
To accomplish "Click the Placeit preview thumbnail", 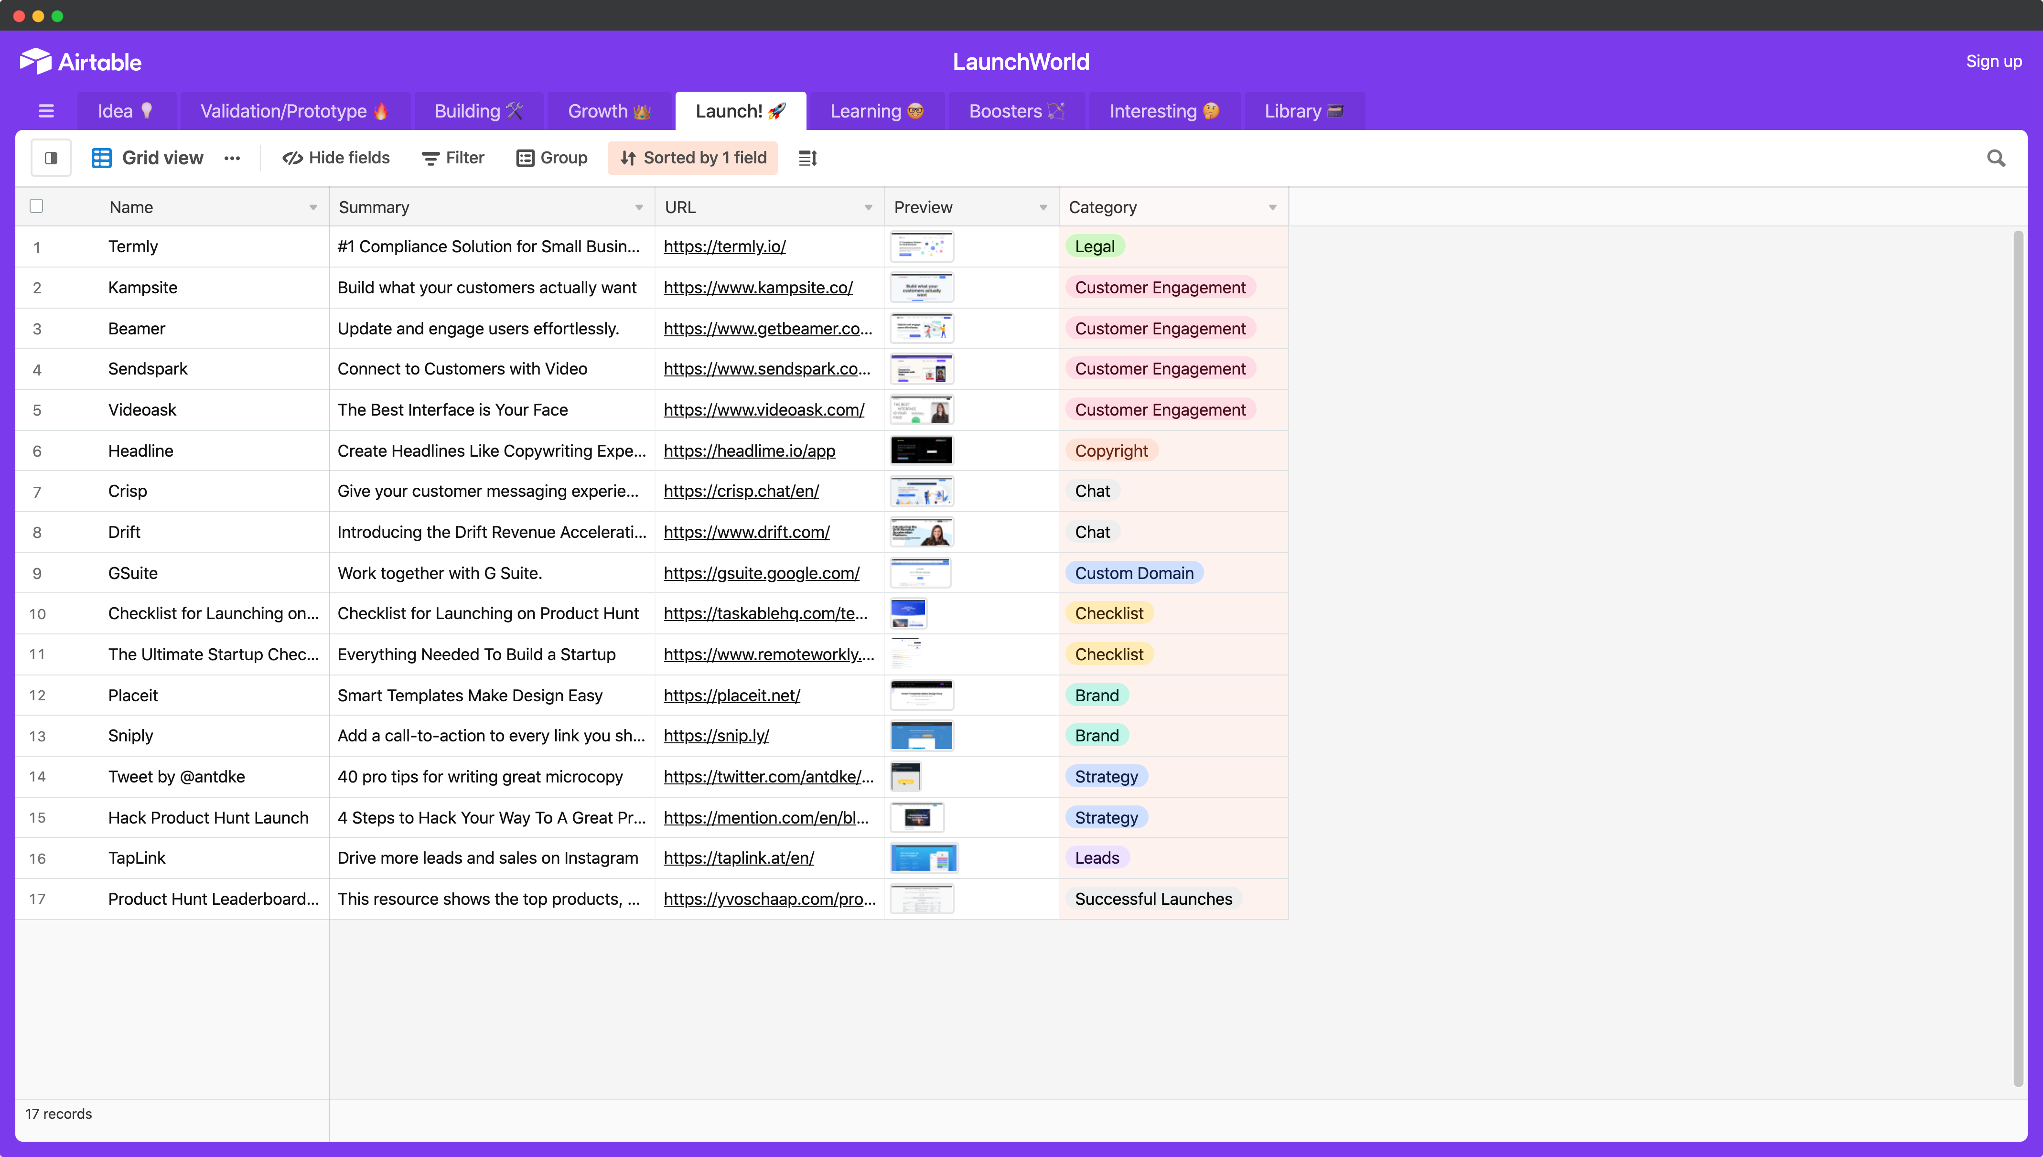I will click(x=922, y=696).
